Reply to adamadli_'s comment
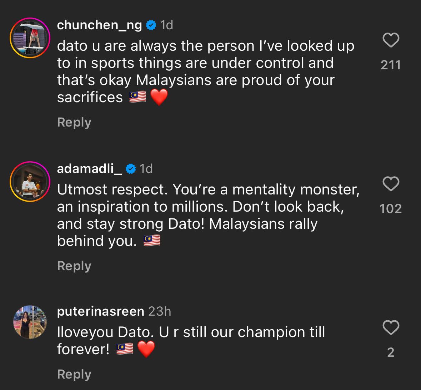This screenshot has height=390, width=421. (x=74, y=266)
